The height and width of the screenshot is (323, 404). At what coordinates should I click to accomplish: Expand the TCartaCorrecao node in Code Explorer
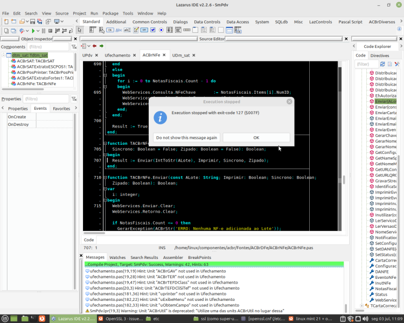click(362, 306)
